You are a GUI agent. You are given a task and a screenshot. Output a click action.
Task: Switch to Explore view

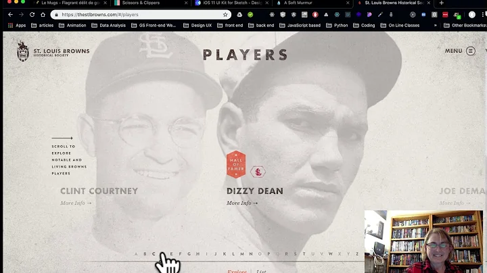coord(237,271)
